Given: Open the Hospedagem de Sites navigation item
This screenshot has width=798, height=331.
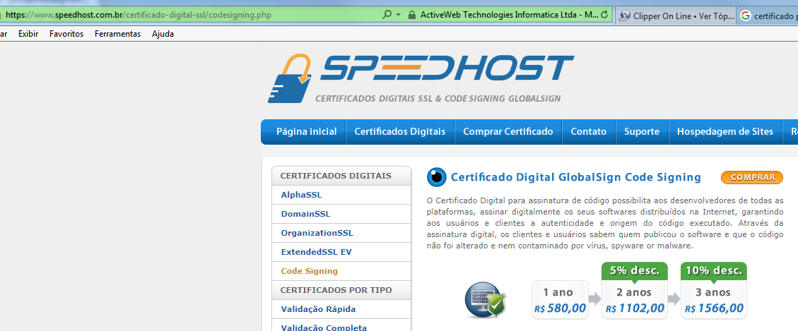Looking at the screenshot, I should click(x=724, y=131).
